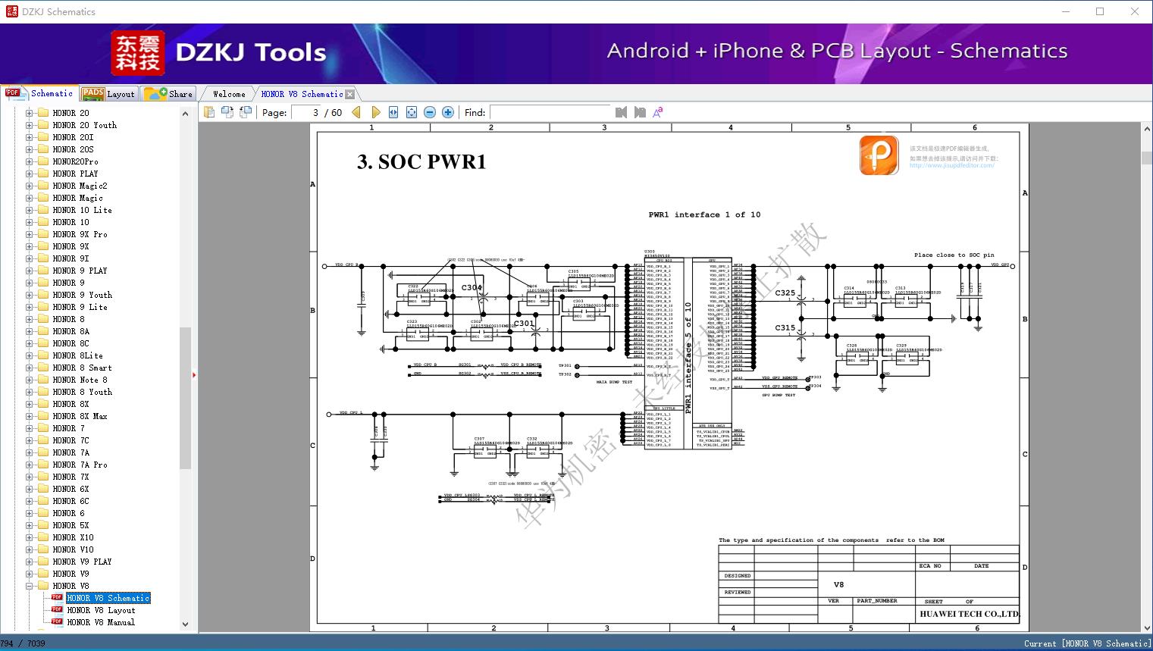This screenshot has height=651, width=1153.
Task: Expand the HONOR V9 PLAY folder
Action: coord(29,562)
